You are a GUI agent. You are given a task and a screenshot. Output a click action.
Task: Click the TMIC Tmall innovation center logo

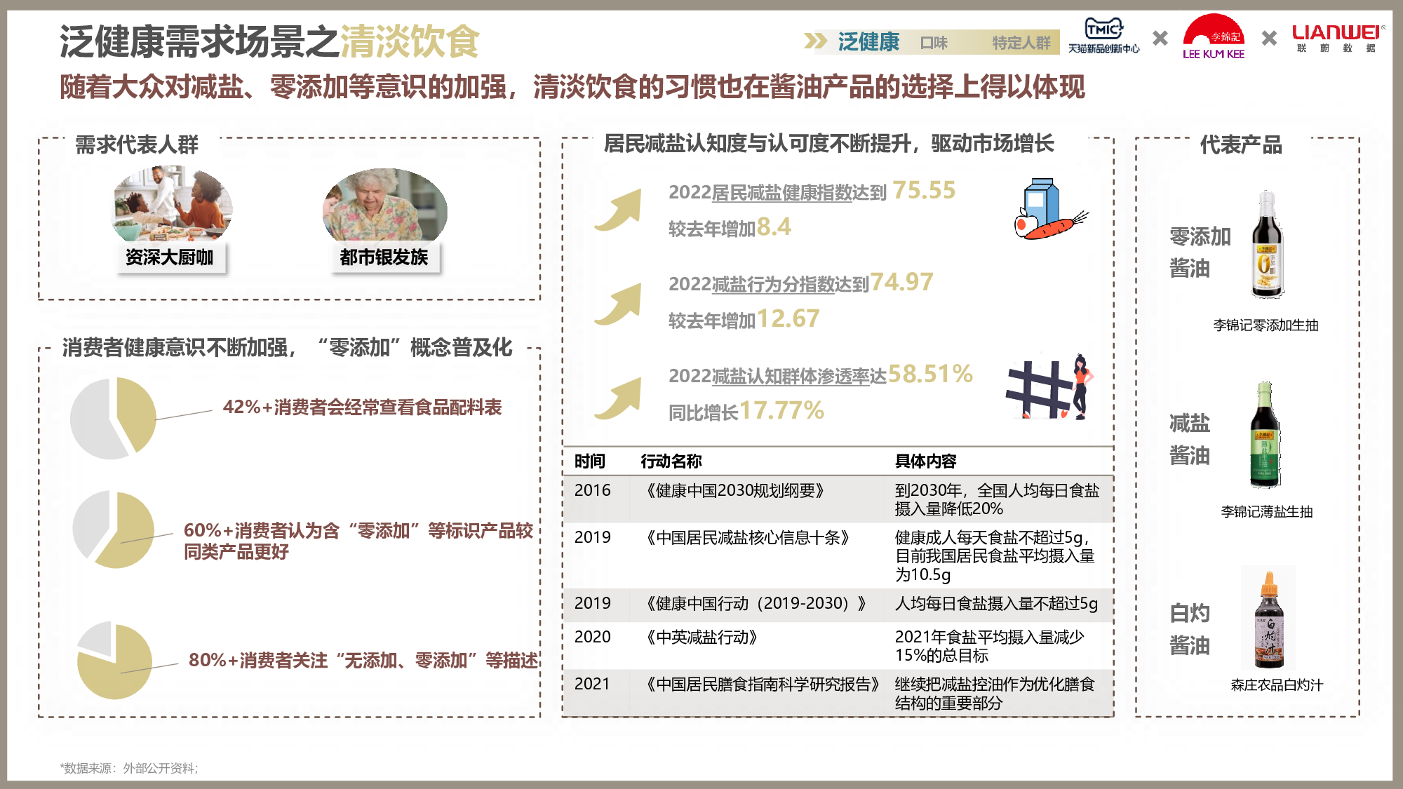click(x=1103, y=36)
